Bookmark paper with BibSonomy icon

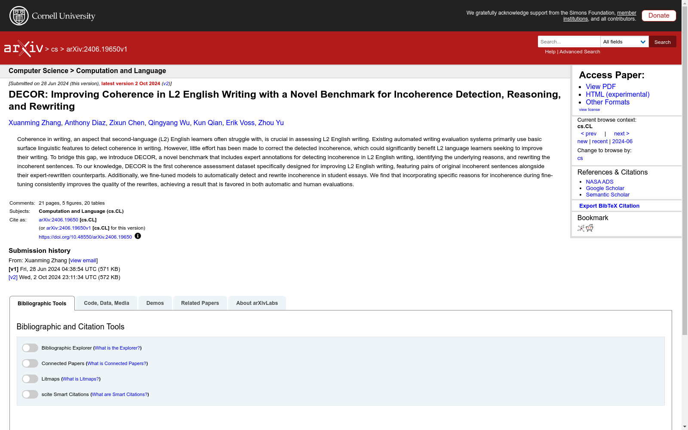[581, 228]
